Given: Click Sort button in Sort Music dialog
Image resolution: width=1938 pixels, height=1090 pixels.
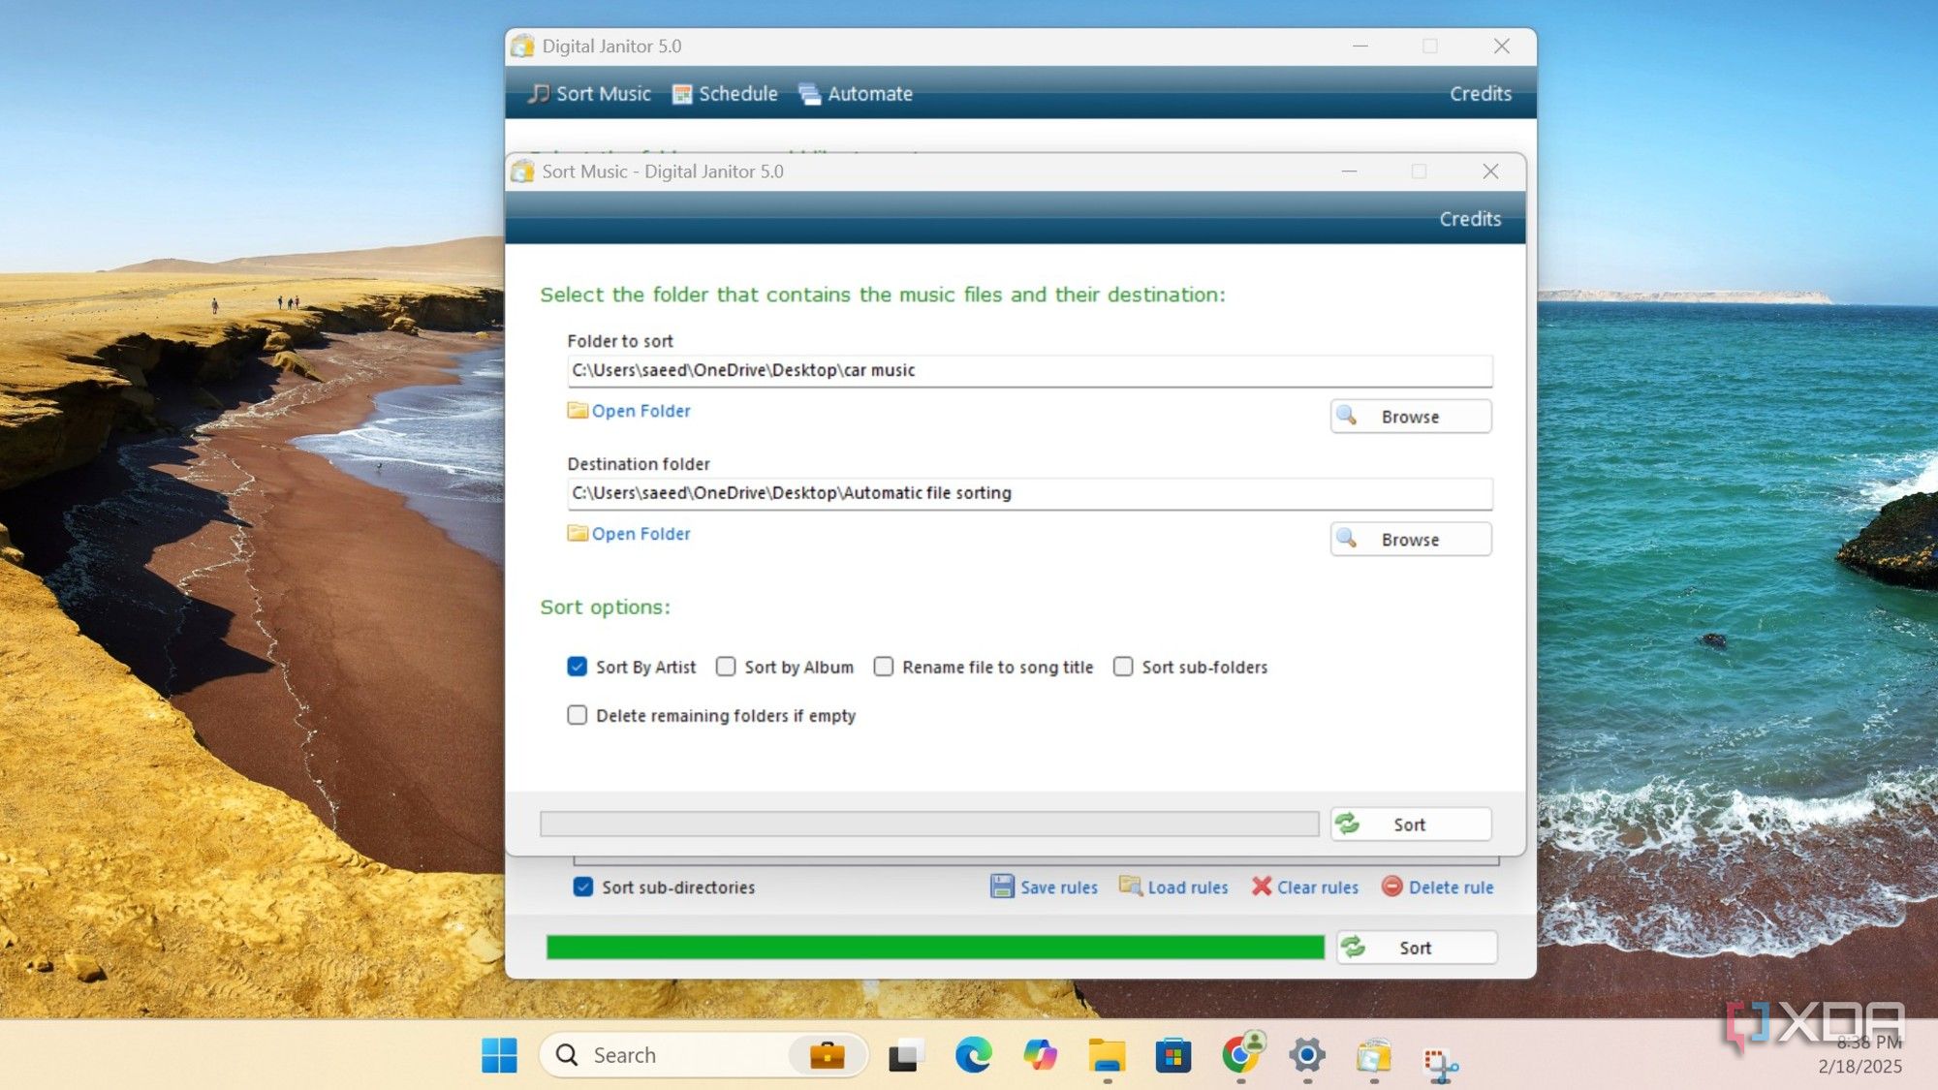Looking at the screenshot, I should [1410, 825].
